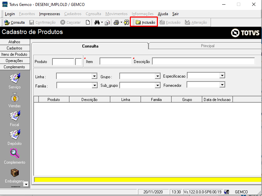Open the dropdown arrow beside printer icon

(x=122, y=22)
